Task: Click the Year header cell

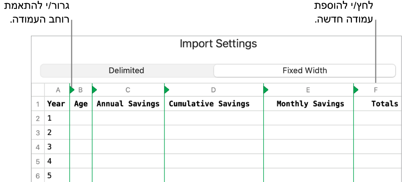Action: tap(56, 104)
